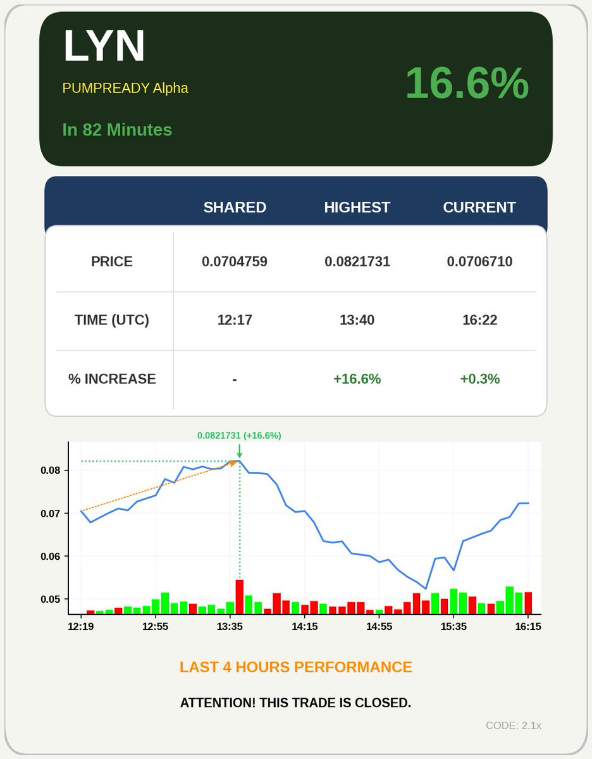Click the 'In 82 Minutes' text
The width and height of the screenshot is (592, 759).
117,130
